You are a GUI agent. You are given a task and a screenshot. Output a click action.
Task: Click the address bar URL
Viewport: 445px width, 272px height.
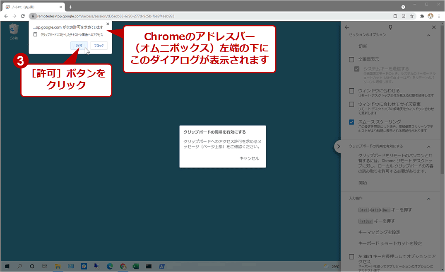(x=106, y=16)
